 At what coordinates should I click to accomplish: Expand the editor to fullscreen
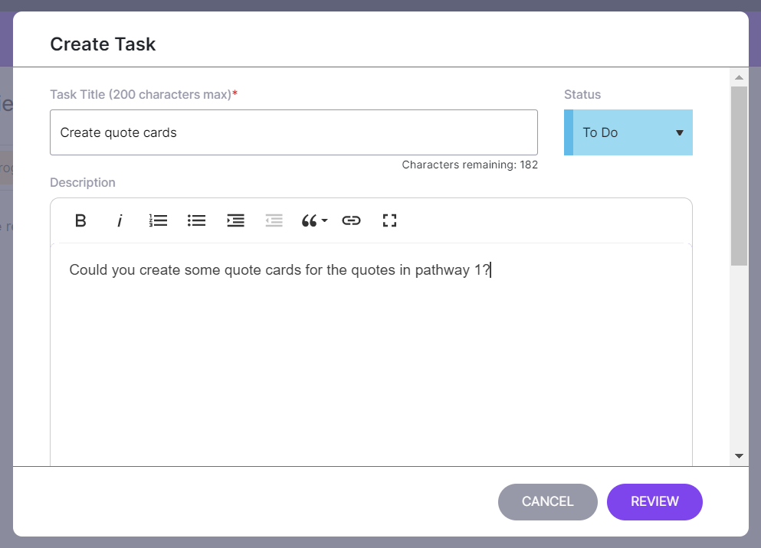point(390,221)
